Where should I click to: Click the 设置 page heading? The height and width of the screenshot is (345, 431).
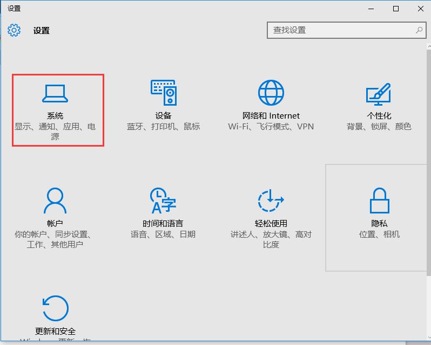(x=42, y=30)
